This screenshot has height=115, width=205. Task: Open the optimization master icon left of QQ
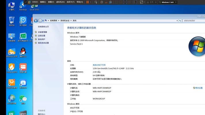pyautogui.click(x=12, y=53)
